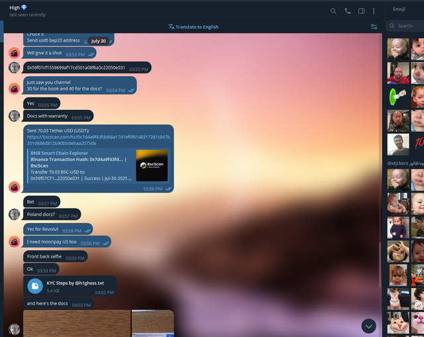Send the baby making heart hands sticker
The image size is (424, 337).
tap(398, 252)
